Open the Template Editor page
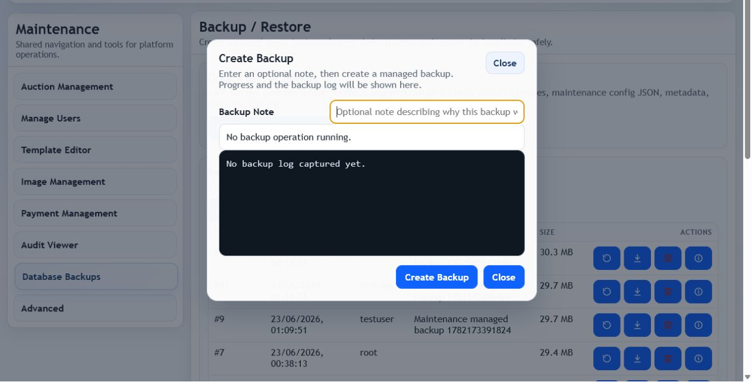752x382 pixels. point(95,150)
